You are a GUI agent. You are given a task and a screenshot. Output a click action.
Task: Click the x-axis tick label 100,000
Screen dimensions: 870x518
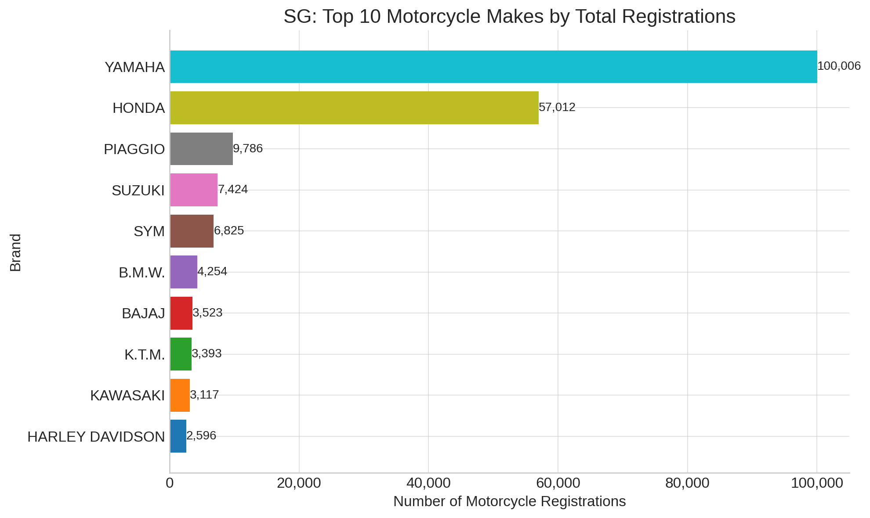point(817,483)
